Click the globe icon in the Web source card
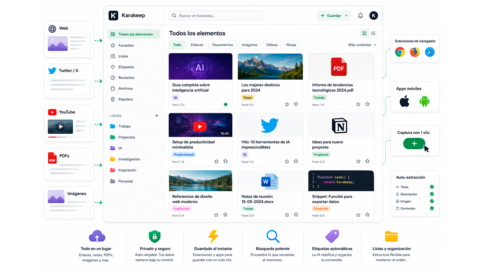Image resolution: width=484 pixels, height=272 pixels. point(52,29)
